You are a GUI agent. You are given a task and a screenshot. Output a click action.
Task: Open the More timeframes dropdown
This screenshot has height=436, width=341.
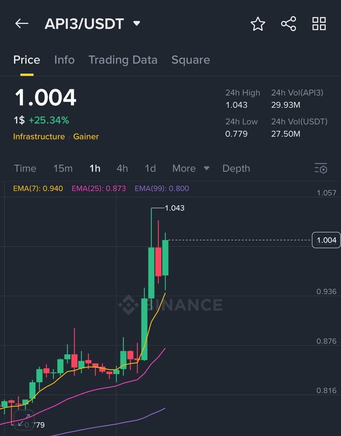[191, 169]
